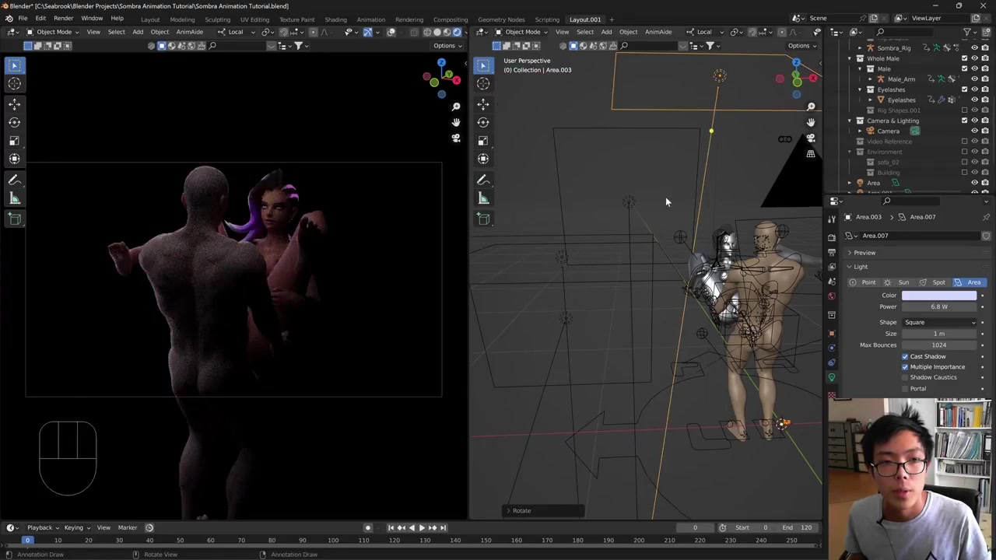Open the Shape dropdown set to Square
The image size is (996, 560).
939,322
